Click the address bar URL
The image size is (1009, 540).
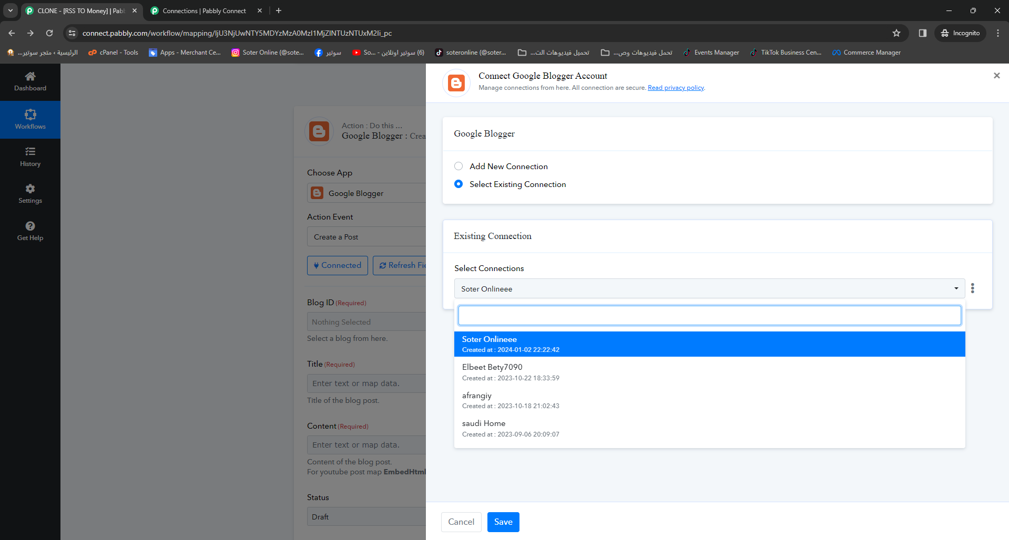[237, 33]
